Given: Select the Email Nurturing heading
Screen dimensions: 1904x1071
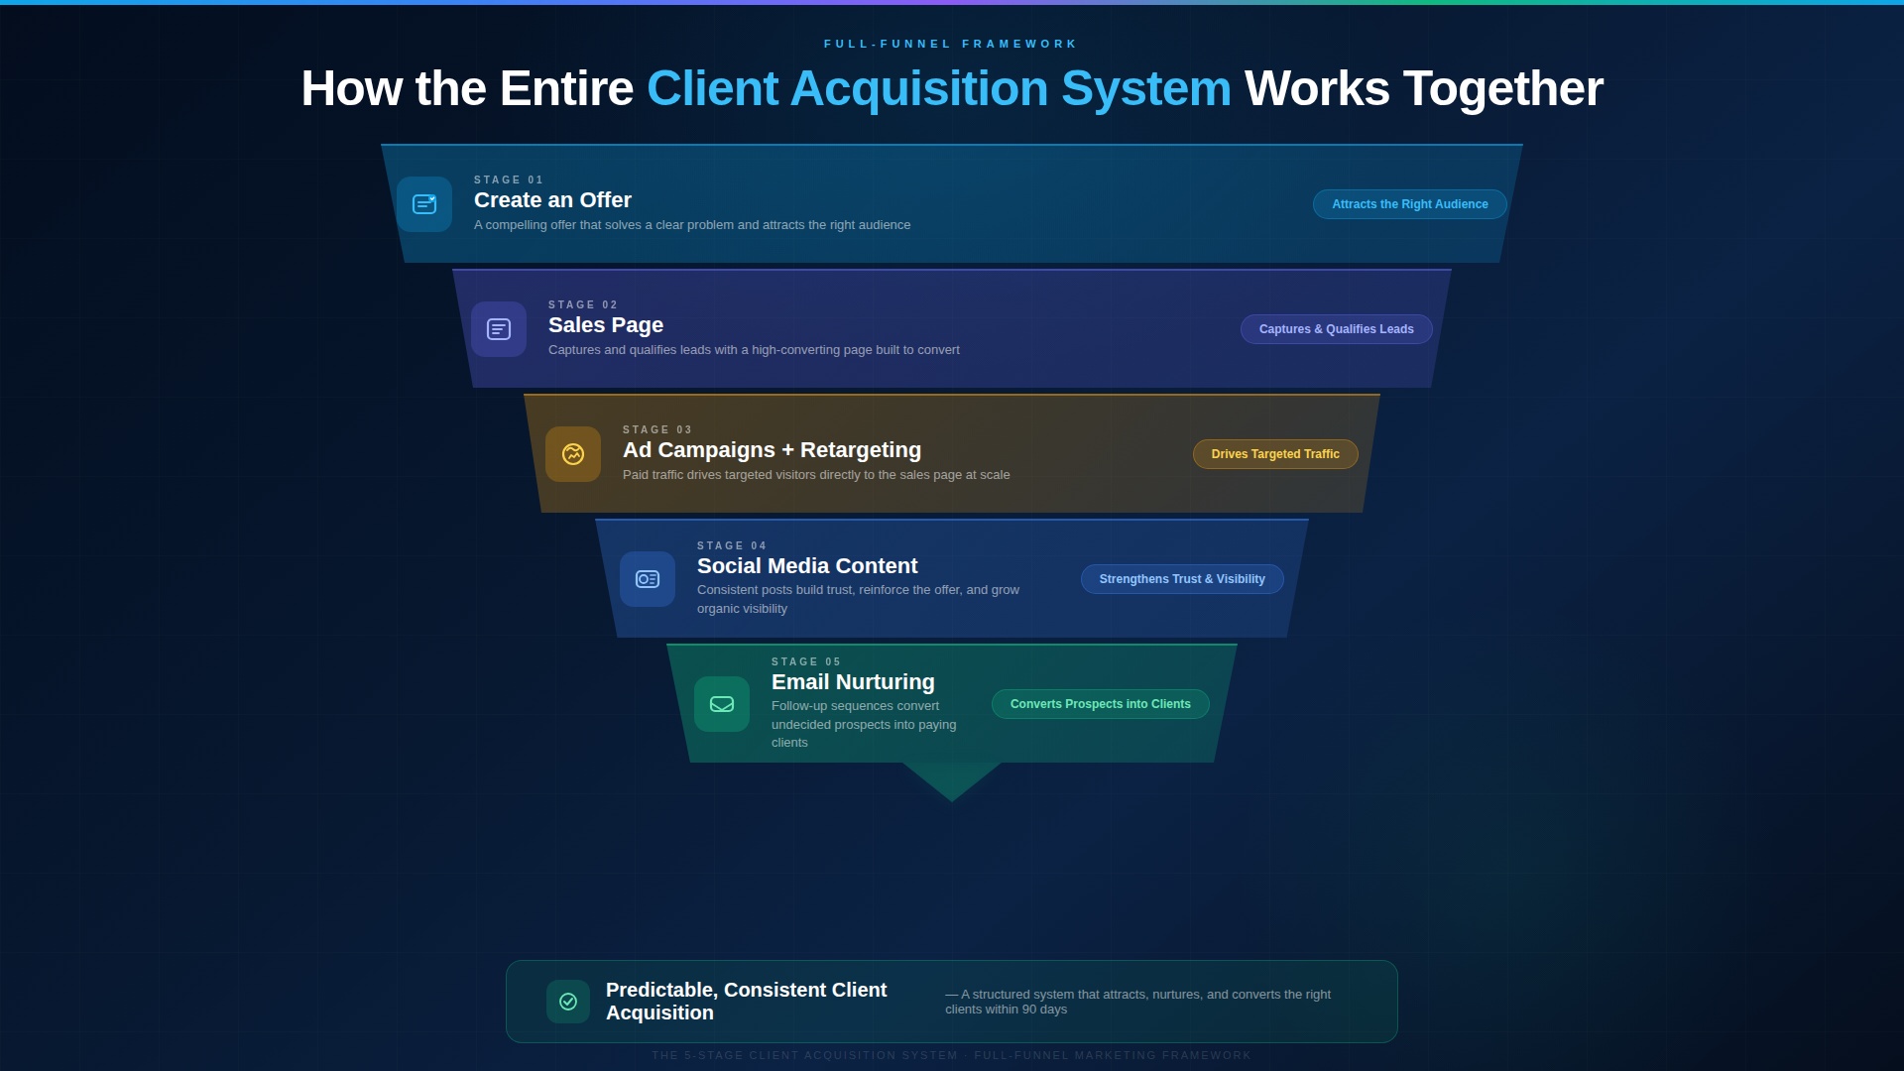Looking at the screenshot, I should (853, 682).
